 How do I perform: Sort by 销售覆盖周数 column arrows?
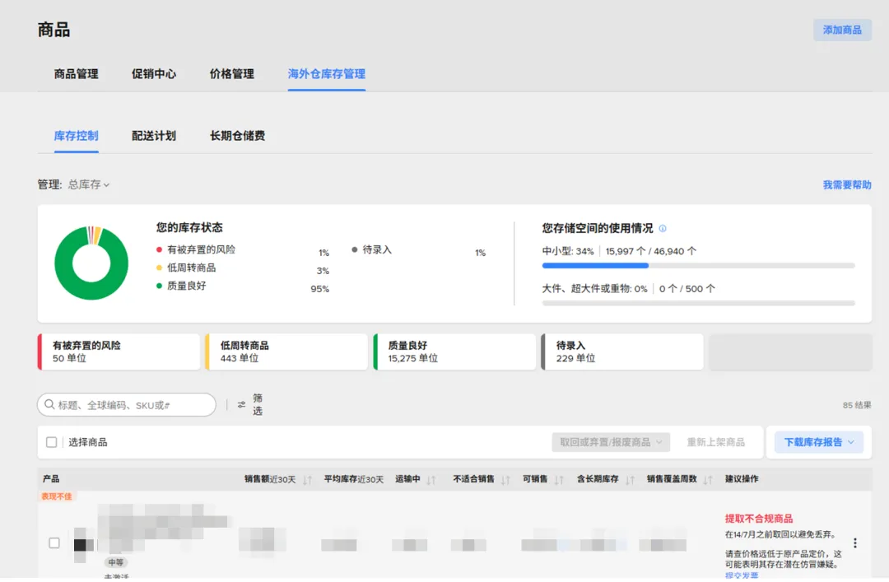pos(708,480)
